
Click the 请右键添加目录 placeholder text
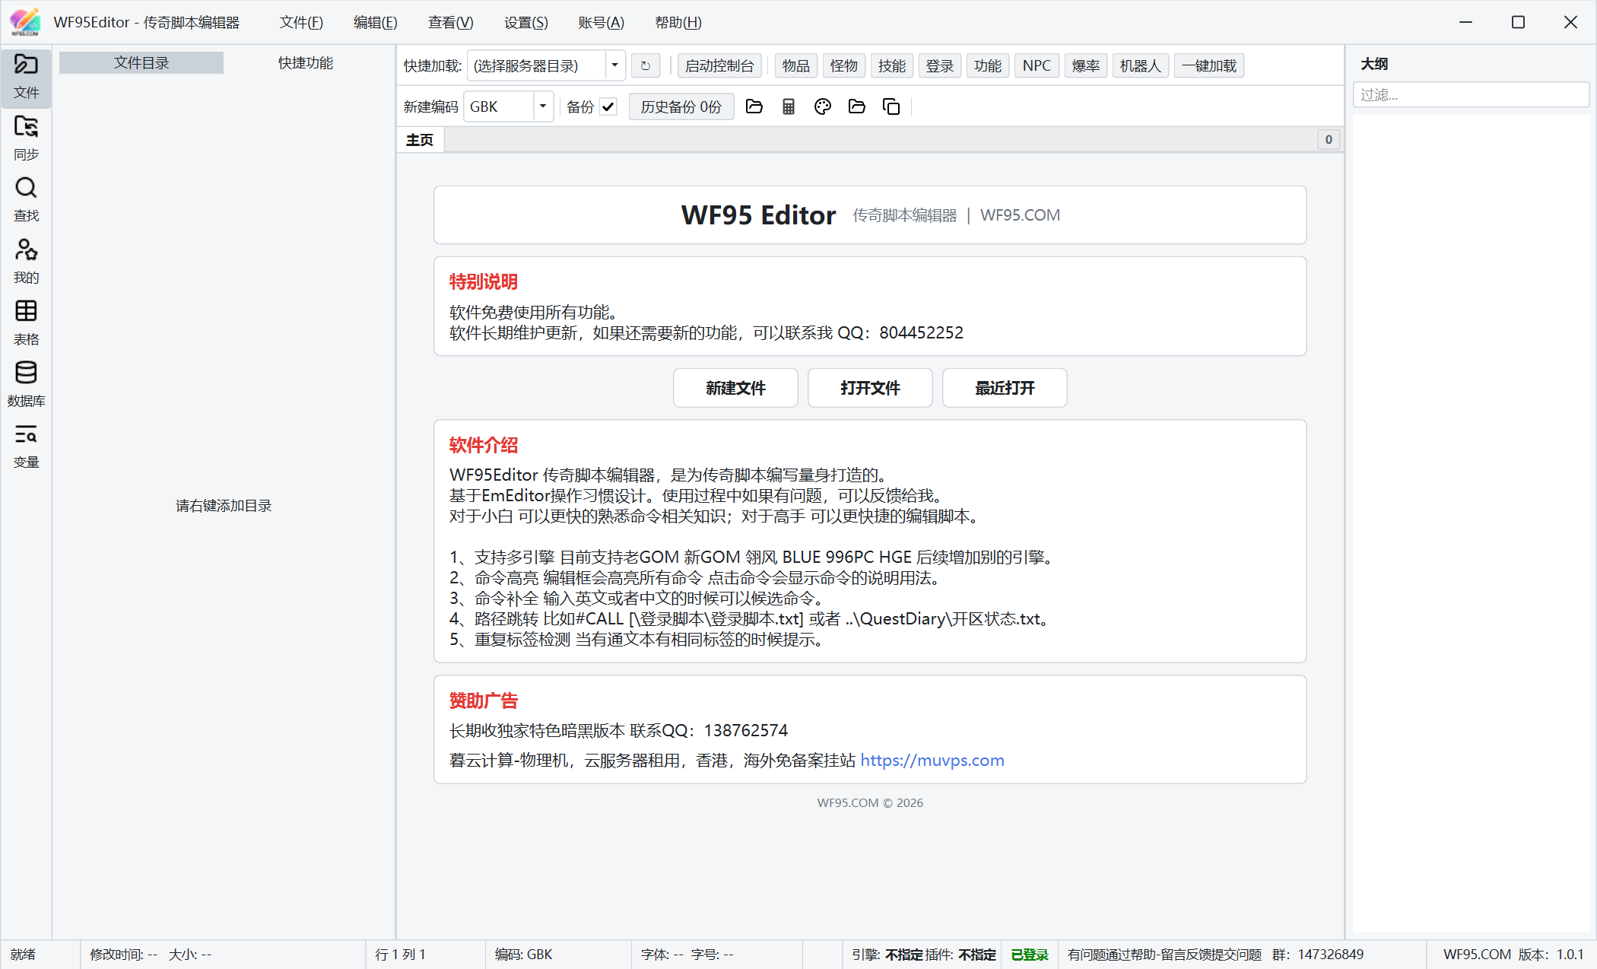224,506
